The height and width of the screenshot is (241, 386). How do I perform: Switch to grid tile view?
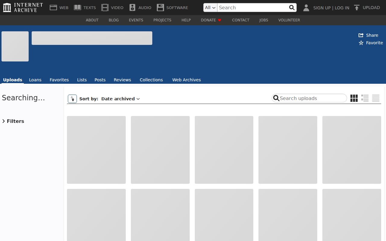tap(354, 98)
